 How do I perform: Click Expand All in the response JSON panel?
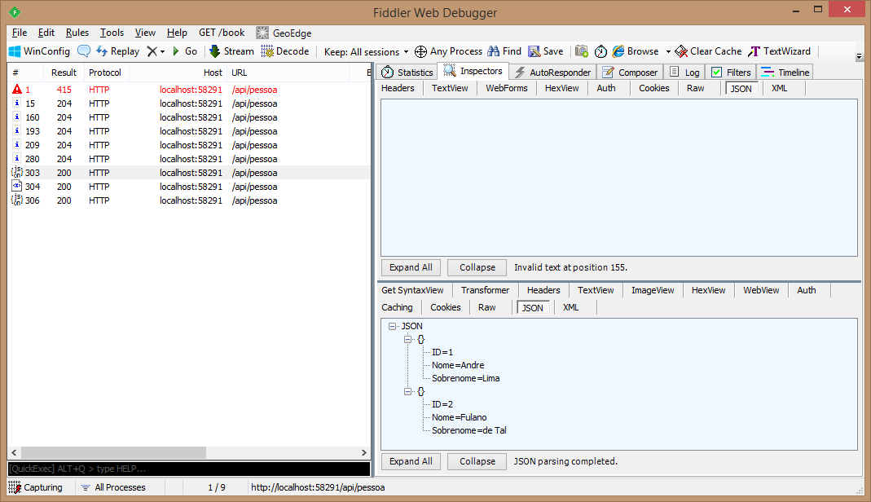click(x=411, y=461)
